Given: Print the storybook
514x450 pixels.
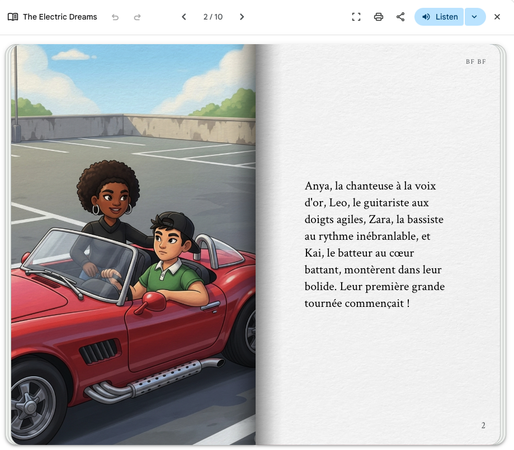Looking at the screenshot, I should [x=379, y=17].
